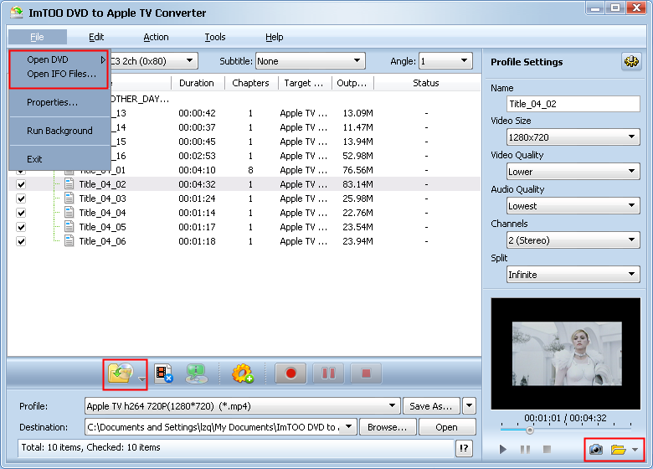Uncheck the Title_04_05 checkbox
The width and height of the screenshot is (653, 469).
click(x=21, y=227)
